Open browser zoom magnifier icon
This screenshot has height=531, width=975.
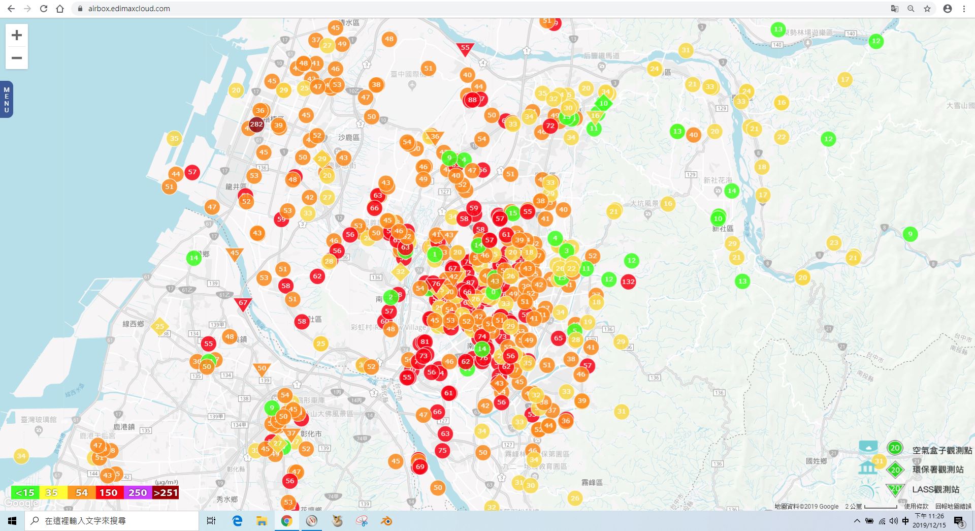911,9
